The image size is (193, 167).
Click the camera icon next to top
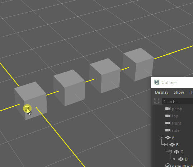click(x=168, y=116)
